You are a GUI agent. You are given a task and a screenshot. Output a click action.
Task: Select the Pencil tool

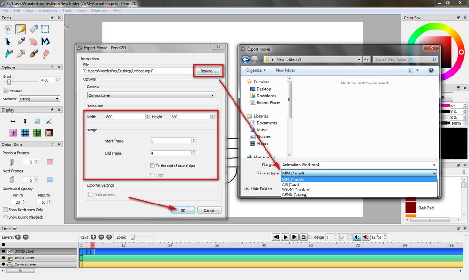coord(21,29)
